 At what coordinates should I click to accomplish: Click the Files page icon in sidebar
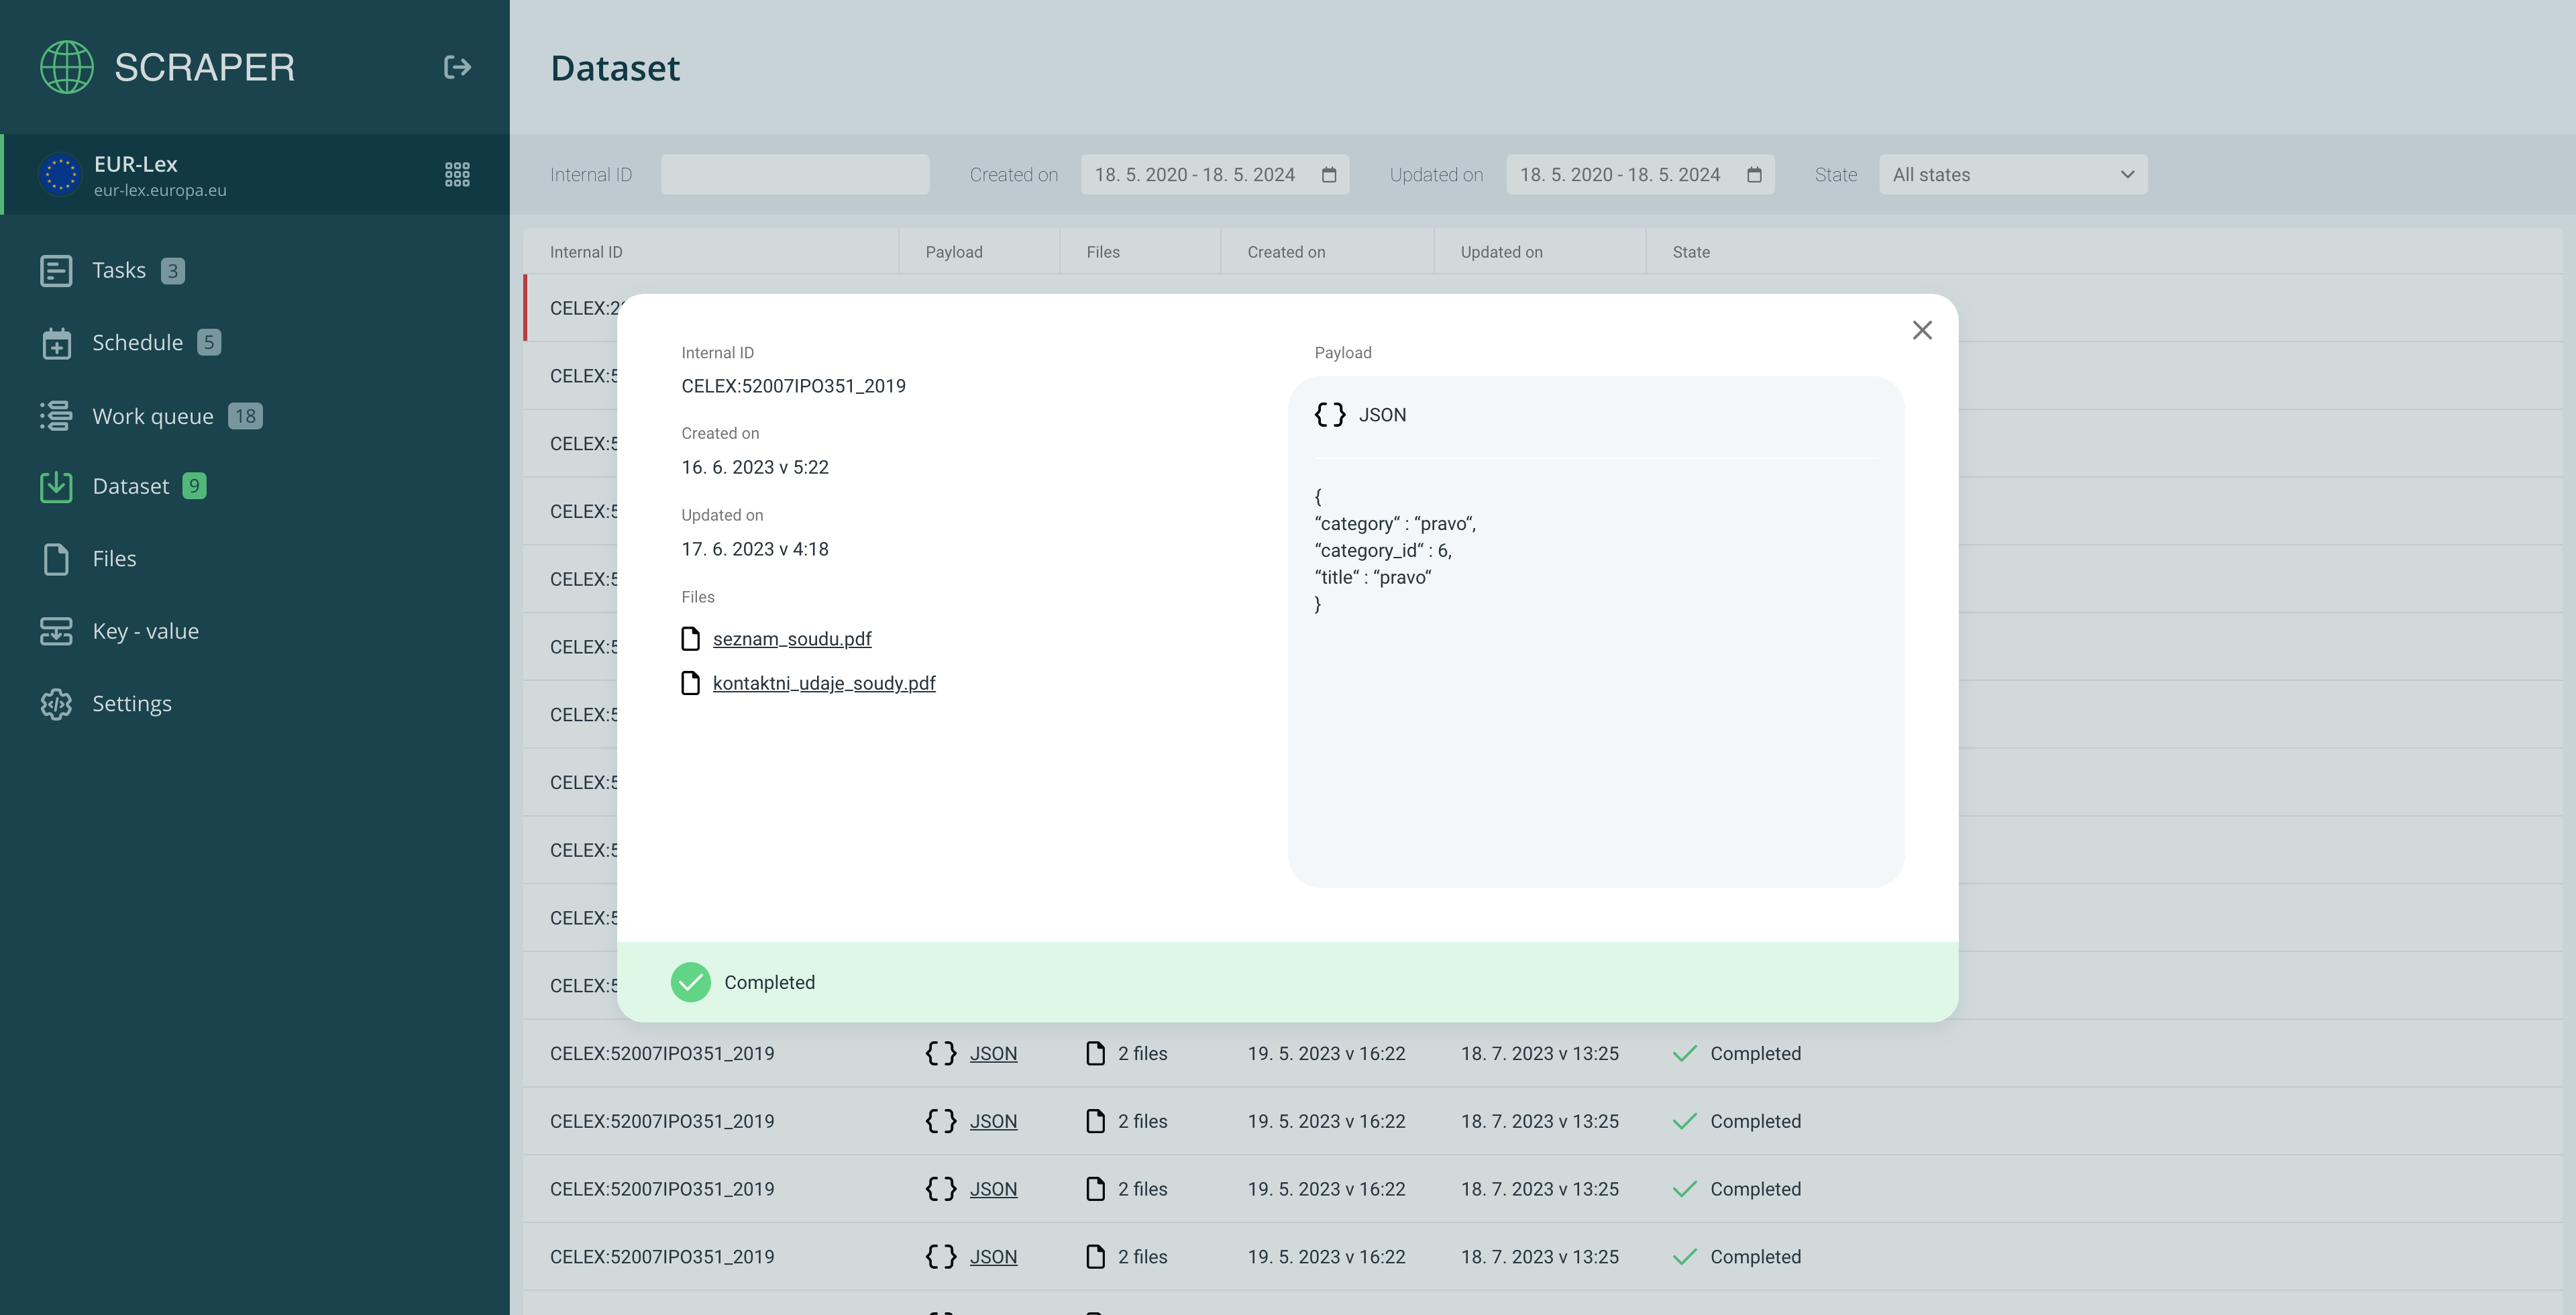pyautogui.click(x=56, y=559)
